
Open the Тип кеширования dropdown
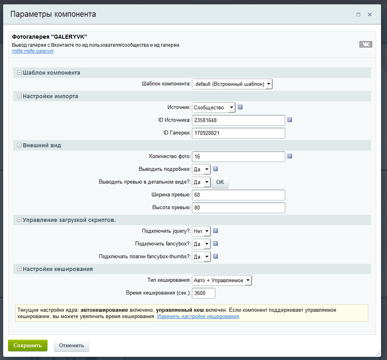pos(222,280)
